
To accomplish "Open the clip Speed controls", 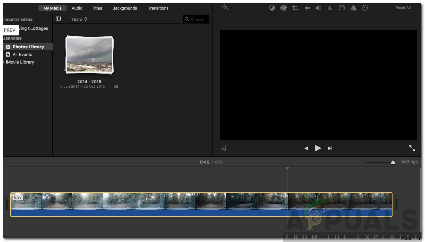I will pos(342,8).
